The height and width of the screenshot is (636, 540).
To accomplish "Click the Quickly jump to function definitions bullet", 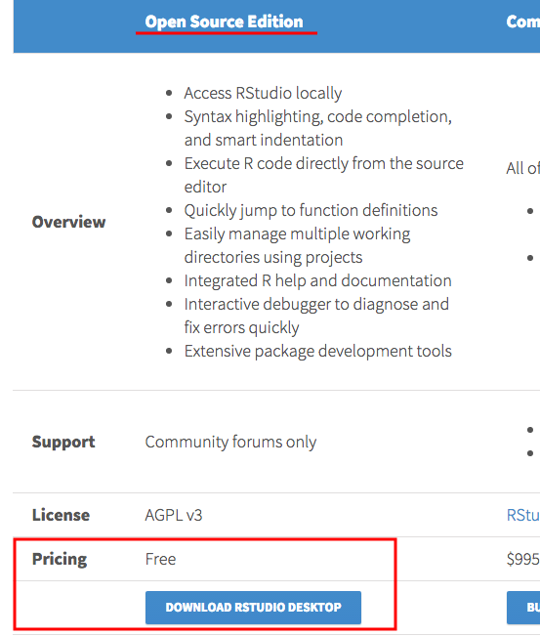I will [x=311, y=210].
